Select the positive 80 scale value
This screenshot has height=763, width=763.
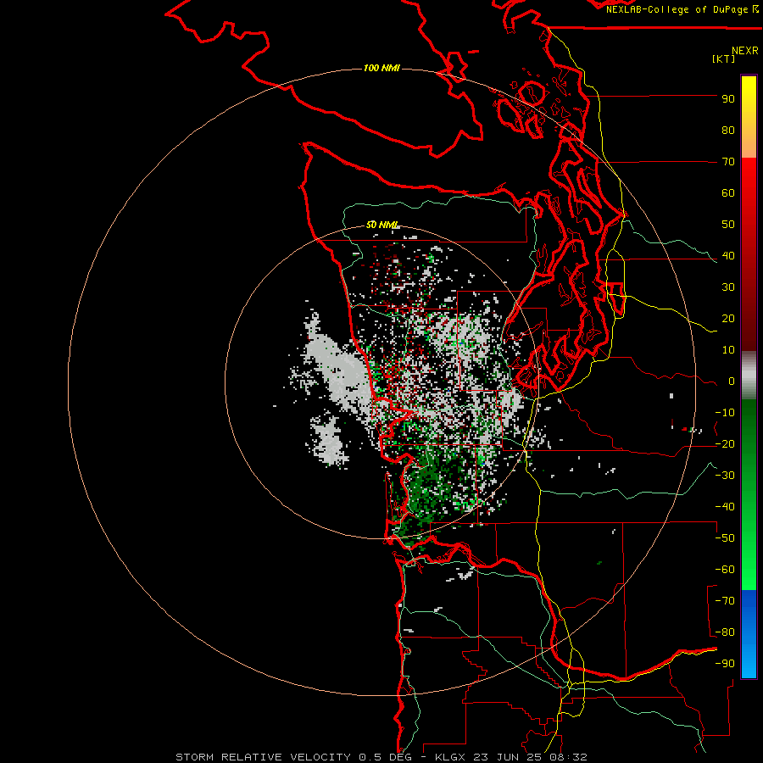[728, 131]
